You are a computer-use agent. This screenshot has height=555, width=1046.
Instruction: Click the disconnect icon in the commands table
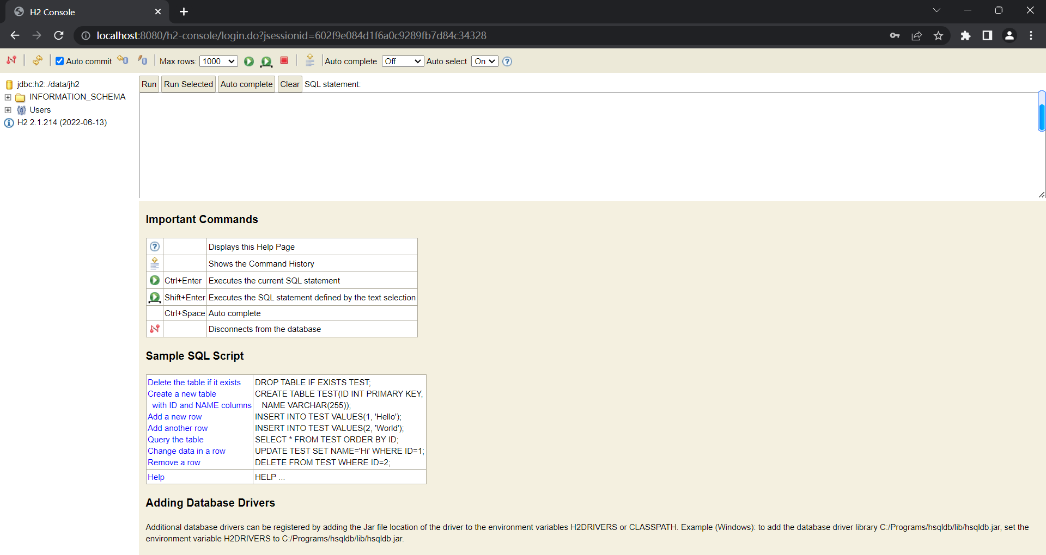click(155, 329)
